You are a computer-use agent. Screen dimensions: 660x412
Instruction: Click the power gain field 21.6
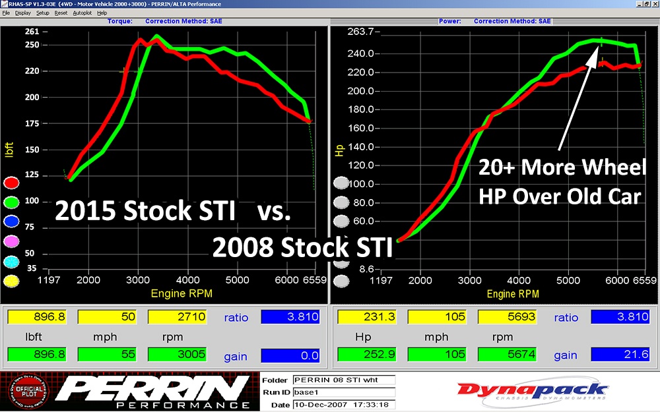[x=620, y=354]
